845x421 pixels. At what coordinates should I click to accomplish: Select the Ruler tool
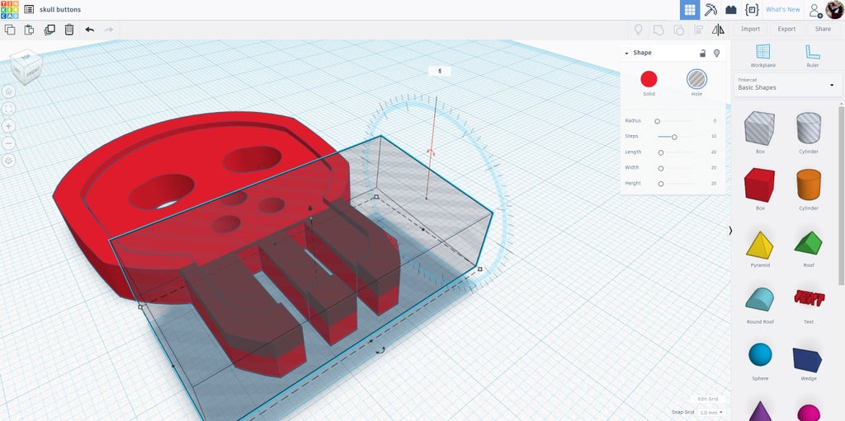[x=812, y=55]
